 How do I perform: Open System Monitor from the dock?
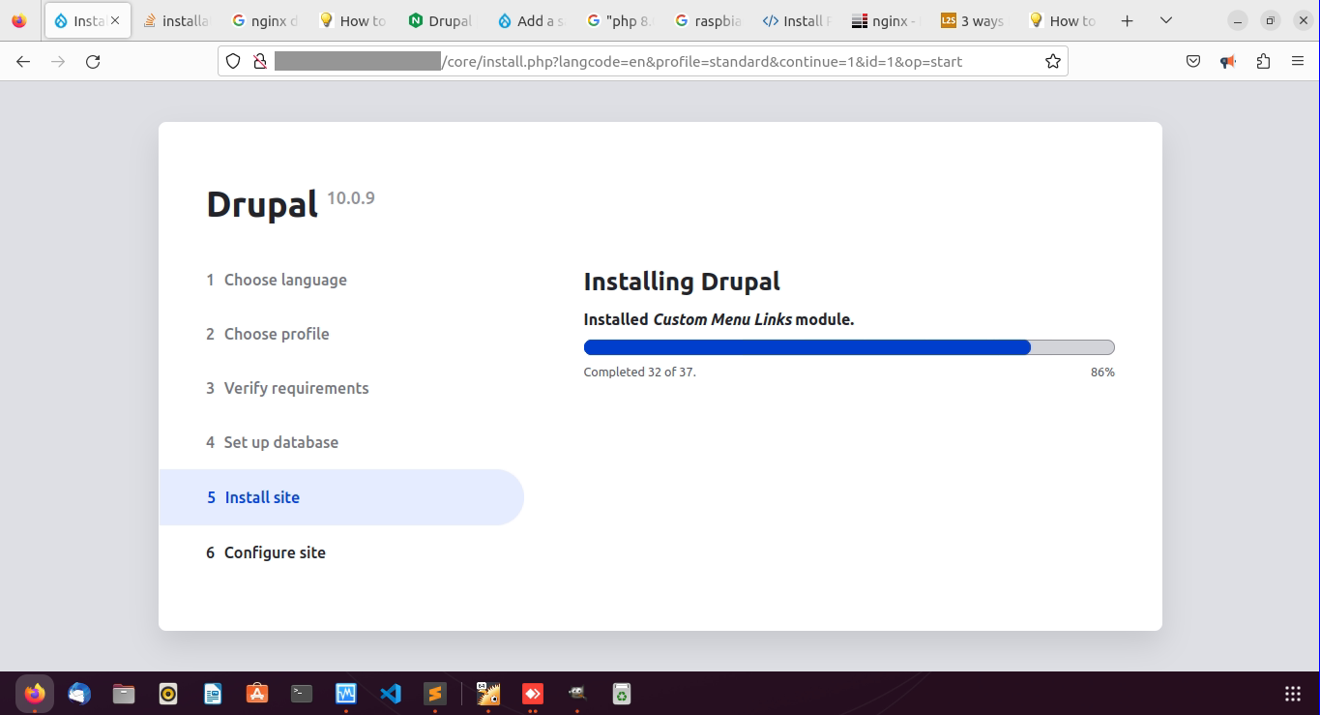346,694
